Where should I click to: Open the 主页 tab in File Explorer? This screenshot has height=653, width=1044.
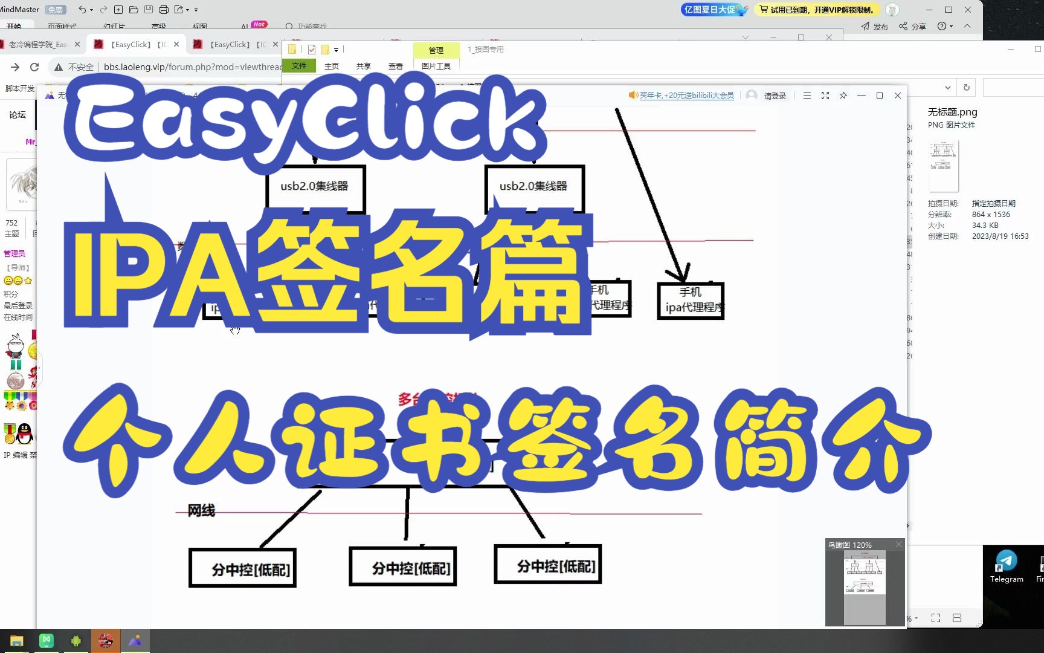click(332, 67)
